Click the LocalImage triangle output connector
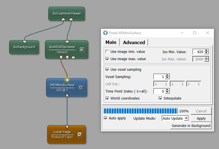Screen dimensions: 219x149 point(67,127)
